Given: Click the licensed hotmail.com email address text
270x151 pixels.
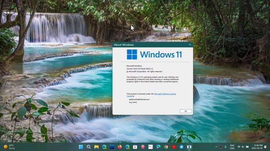Looking at the screenshot, I should point(139,99).
